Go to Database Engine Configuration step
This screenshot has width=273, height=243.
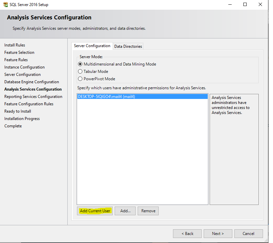click(x=31, y=82)
